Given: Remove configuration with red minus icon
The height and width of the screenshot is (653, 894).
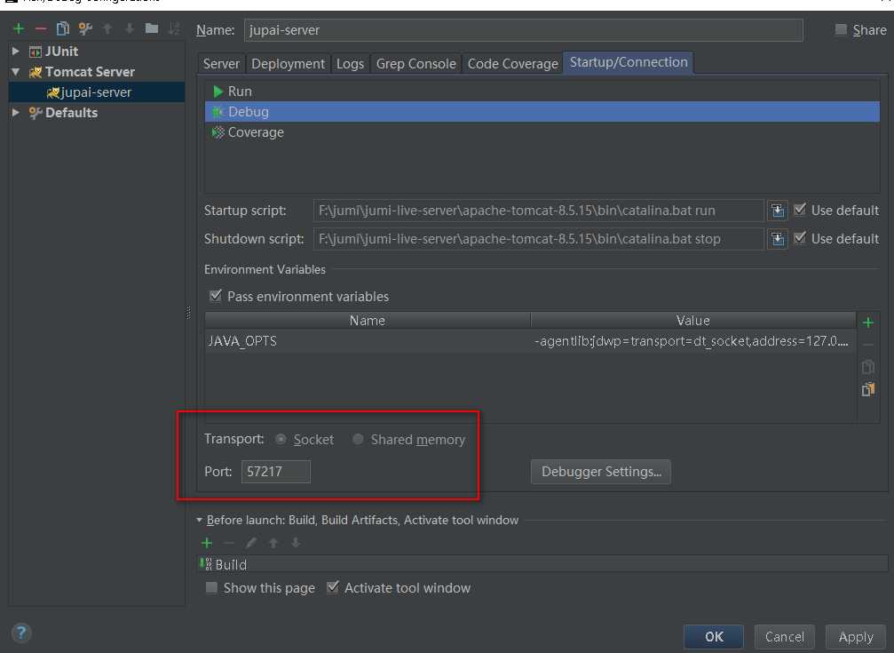Looking at the screenshot, I should (x=41, y=28).
